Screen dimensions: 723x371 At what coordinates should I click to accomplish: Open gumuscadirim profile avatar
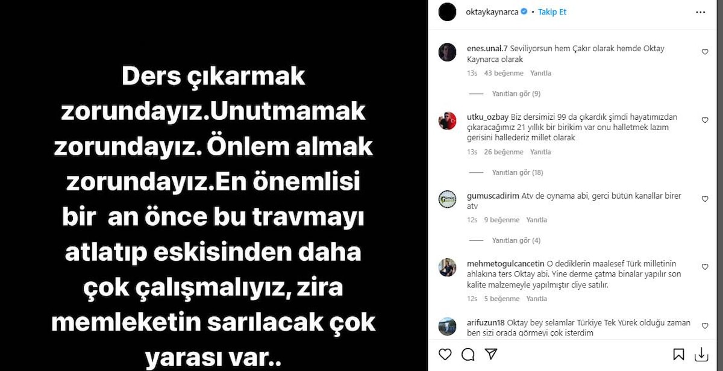447,199
